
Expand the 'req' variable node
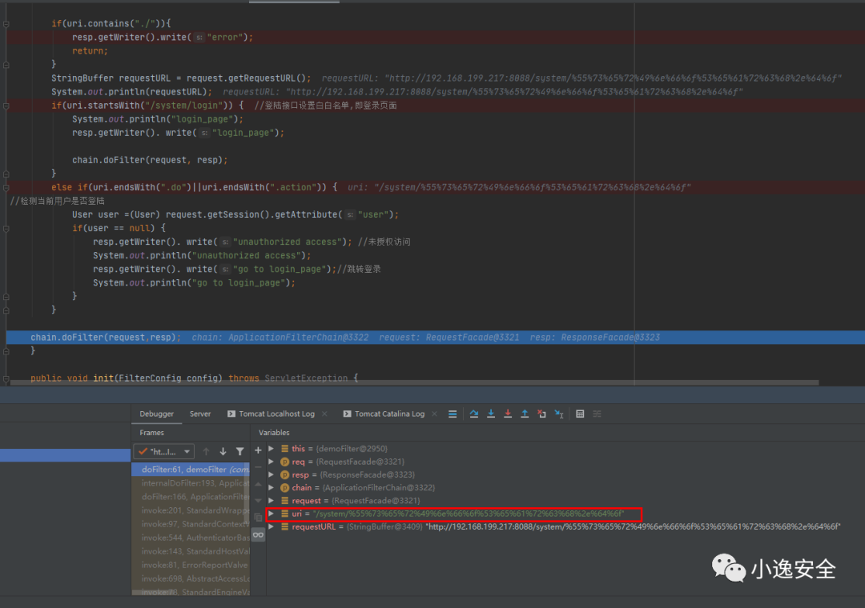click(x=272, y=462)
